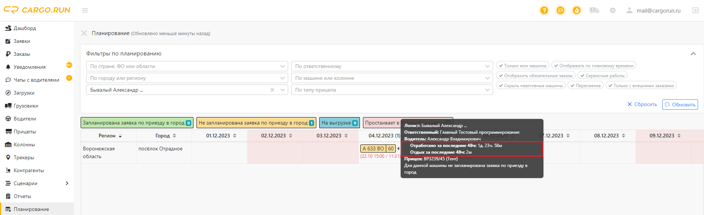Open Планирование in sidebar
The image size is (704, 215).
[37, 209]
